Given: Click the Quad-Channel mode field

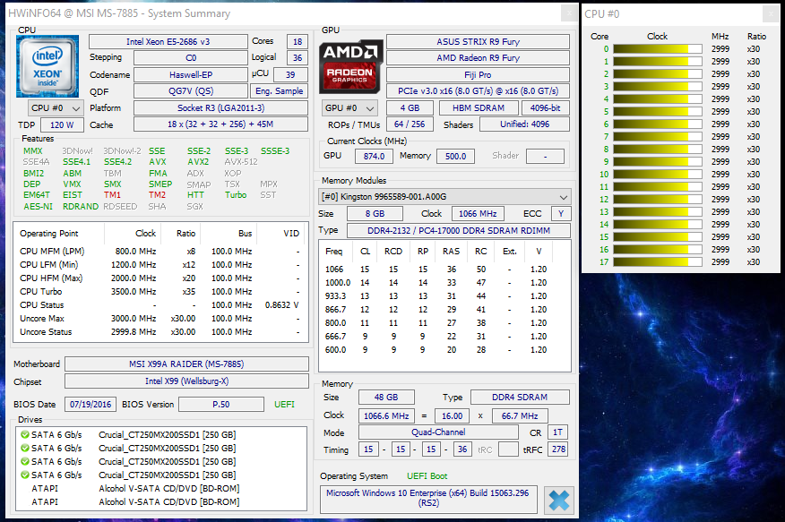Looking at the screenshot, I should coord(438,432).
